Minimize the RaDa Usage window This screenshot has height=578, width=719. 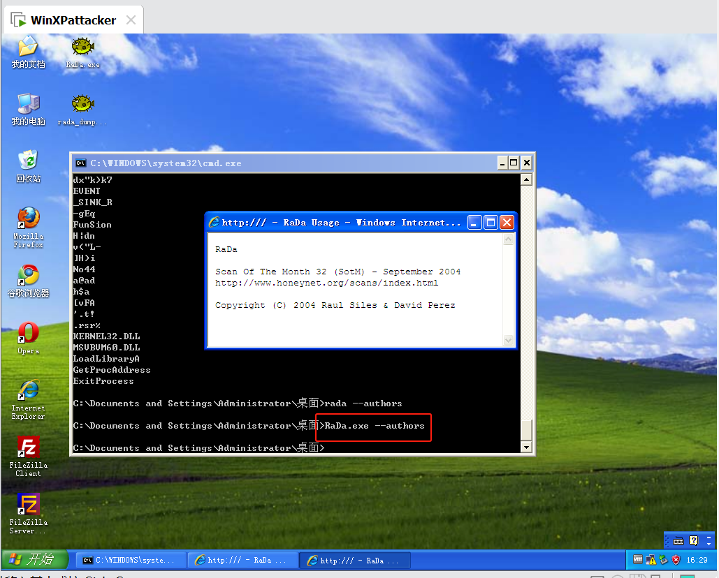[474, 223]
